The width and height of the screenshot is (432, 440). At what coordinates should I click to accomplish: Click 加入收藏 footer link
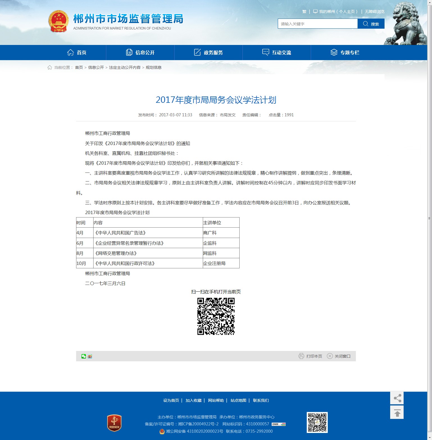point(194,400)
